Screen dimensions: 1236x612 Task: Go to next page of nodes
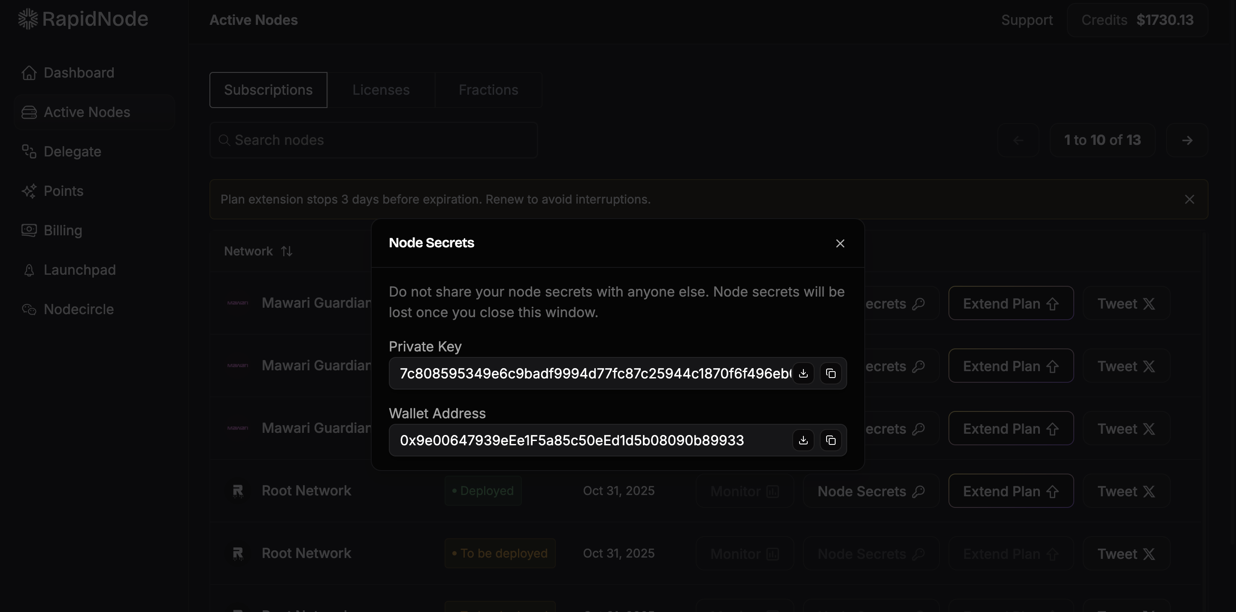[x=1187, y=141]
